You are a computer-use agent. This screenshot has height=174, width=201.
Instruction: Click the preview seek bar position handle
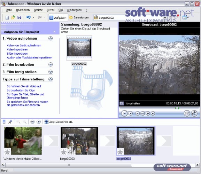177,108
